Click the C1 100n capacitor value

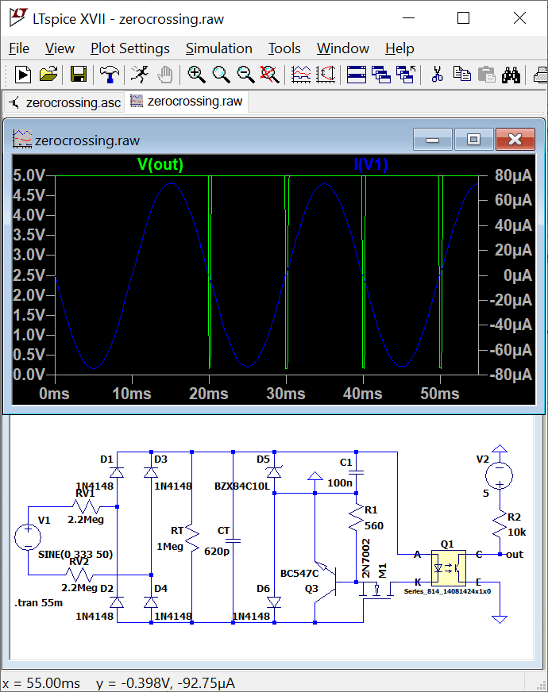point(340,482)
